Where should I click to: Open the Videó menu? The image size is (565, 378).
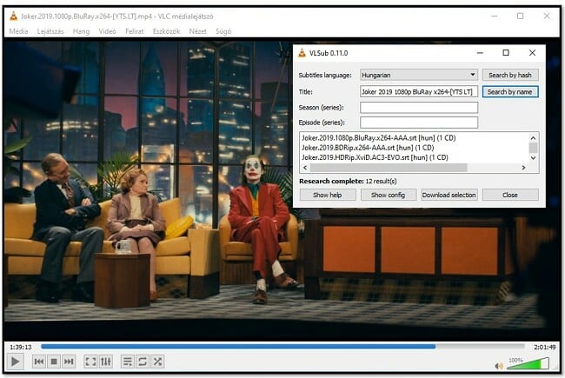click(x=108, y=31)
